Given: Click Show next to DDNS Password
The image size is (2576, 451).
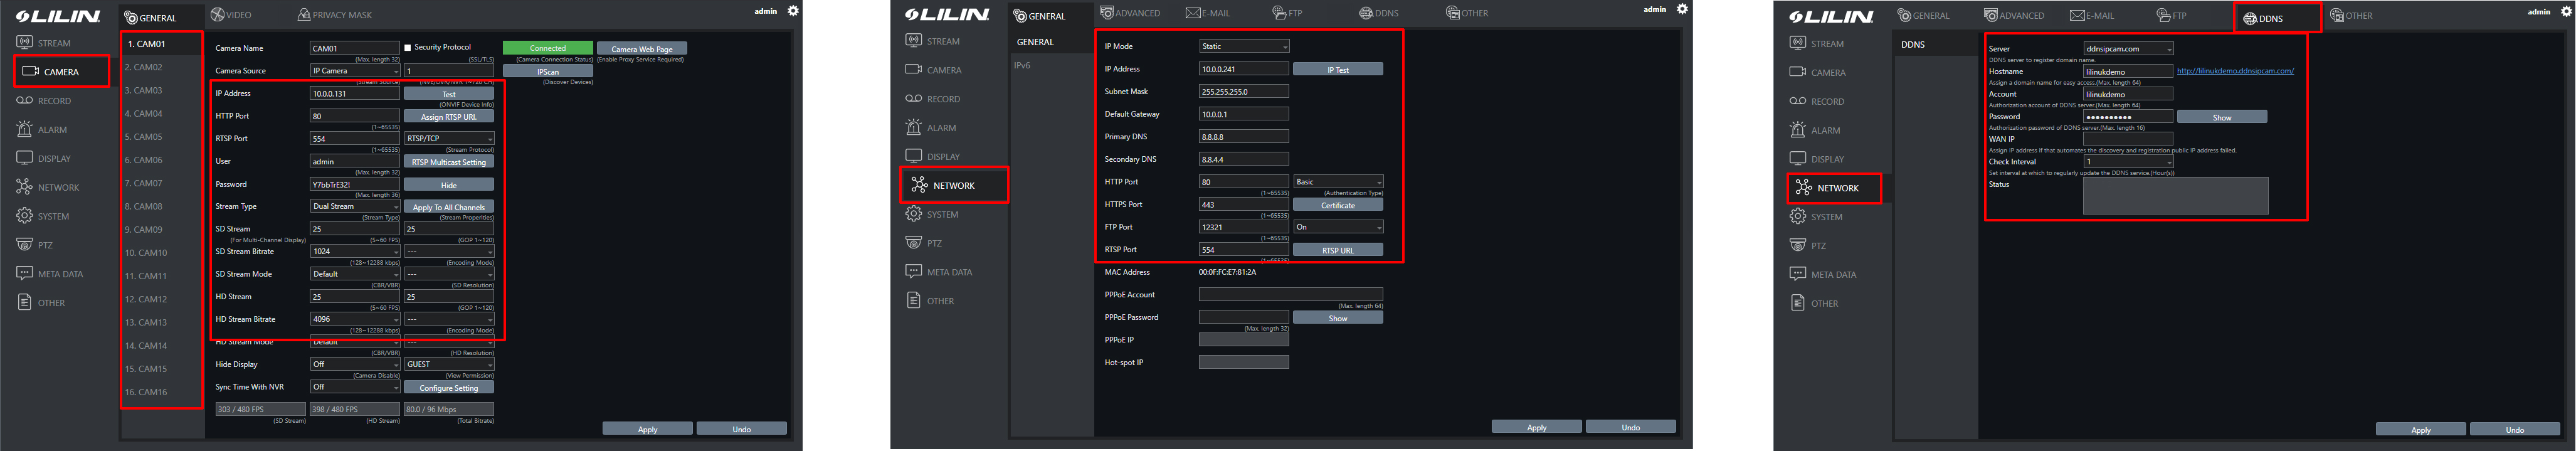Looking at the screenshot, I should coord(2222,117).
